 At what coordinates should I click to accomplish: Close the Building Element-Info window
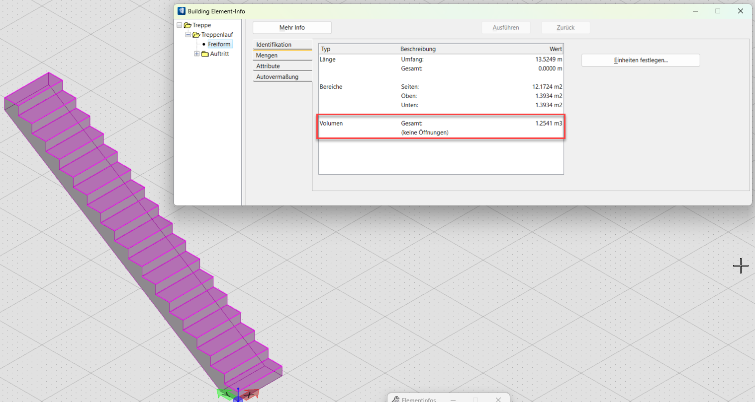click(740, 11)
